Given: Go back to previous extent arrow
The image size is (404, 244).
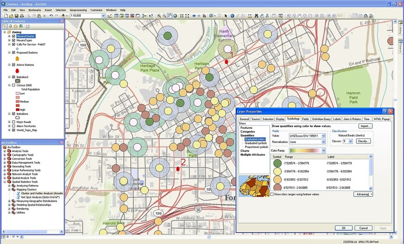Looking at the screenshot, I should point(194,16).
